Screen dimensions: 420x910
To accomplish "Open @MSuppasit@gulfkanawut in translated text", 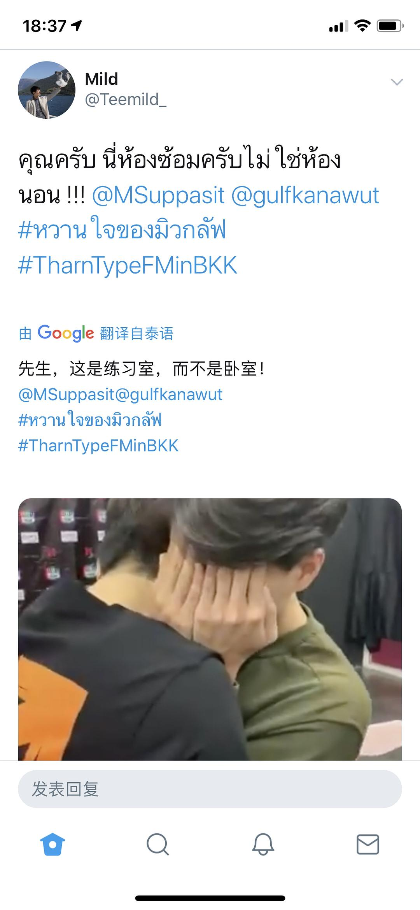I will coord(121,394).
